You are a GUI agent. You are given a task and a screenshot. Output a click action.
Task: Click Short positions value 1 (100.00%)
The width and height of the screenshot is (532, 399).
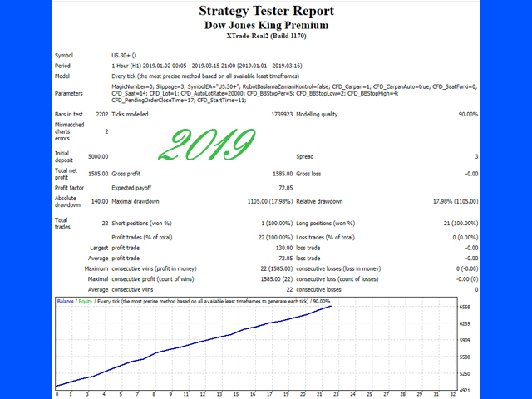(x=277, y=224)
